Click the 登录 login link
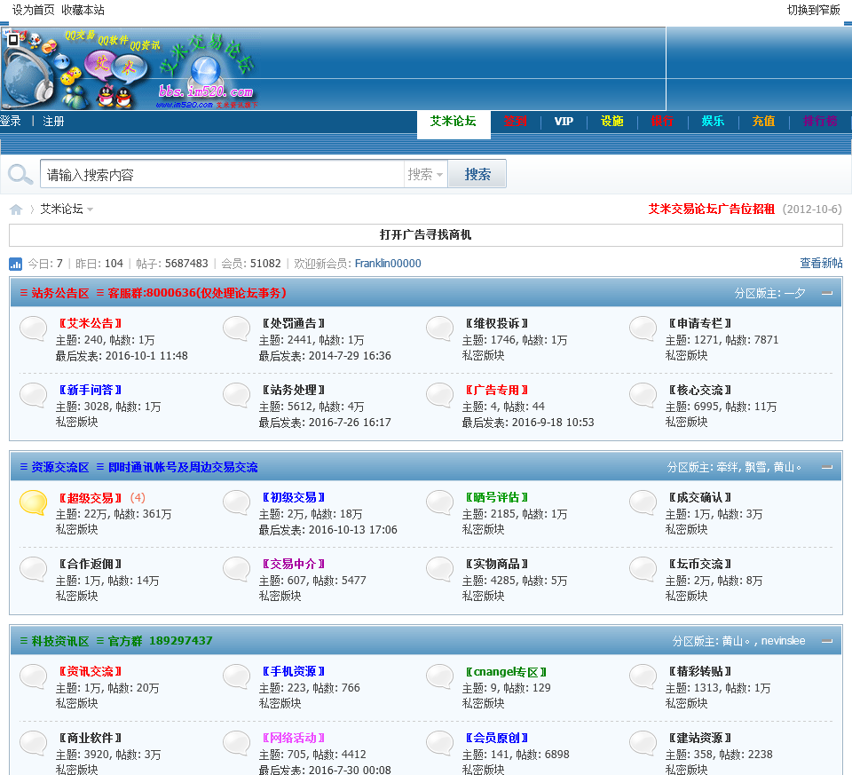Screen dimensions: 852x775 (11, 122)
